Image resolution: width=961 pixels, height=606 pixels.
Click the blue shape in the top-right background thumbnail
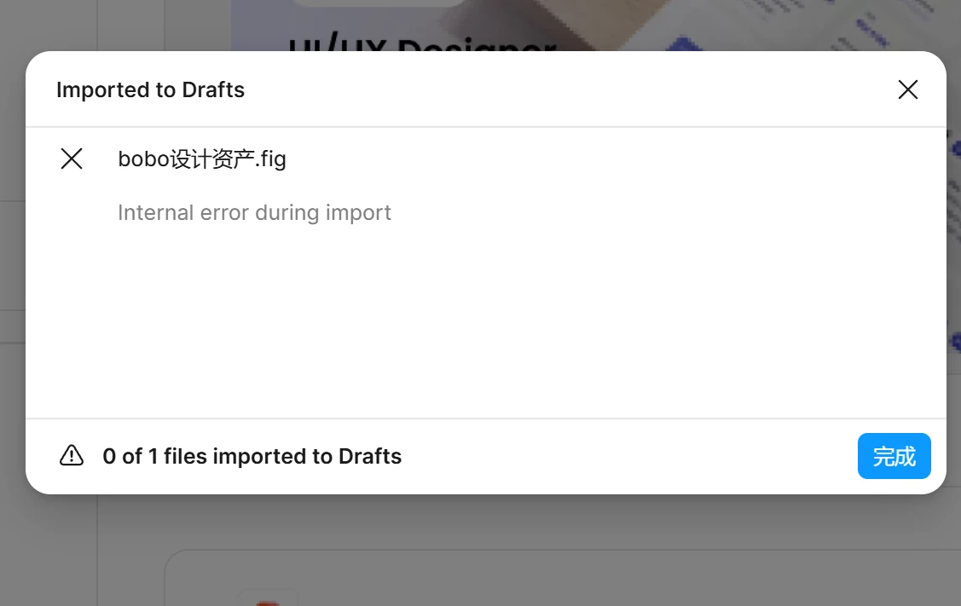click(684, 44)
